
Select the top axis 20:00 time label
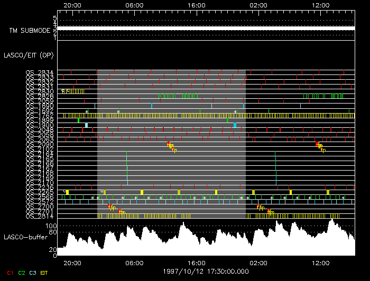click(72, 4)
